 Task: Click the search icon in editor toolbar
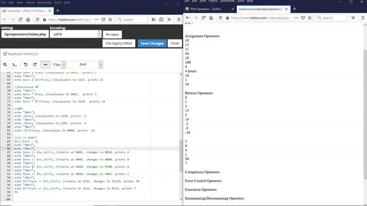5,65
